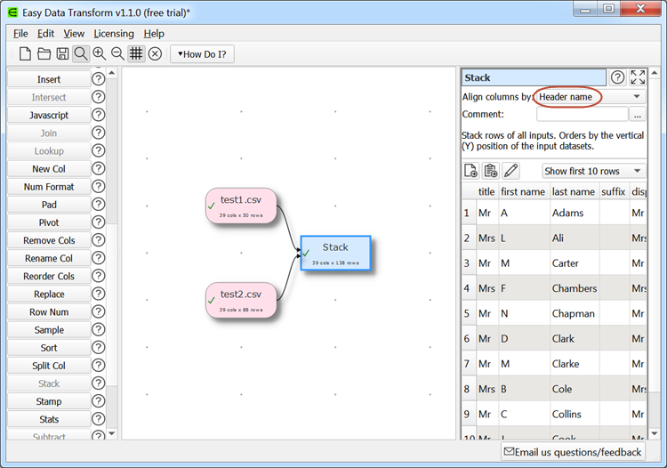Expand the How Do I? dropdown
The width and height of the screenshot is (667, 468).
click(202, 54)
